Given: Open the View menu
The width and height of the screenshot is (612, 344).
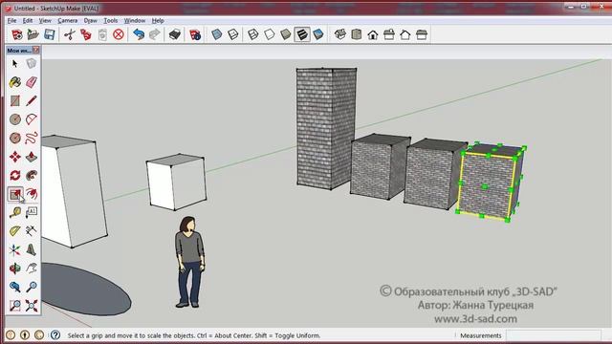Looking at the screenshot, I should [45, 21].
